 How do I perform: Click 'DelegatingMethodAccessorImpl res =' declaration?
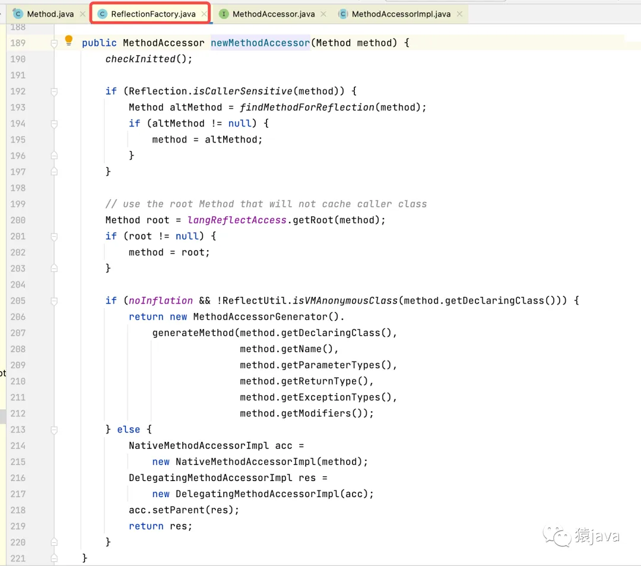point(228,478)
